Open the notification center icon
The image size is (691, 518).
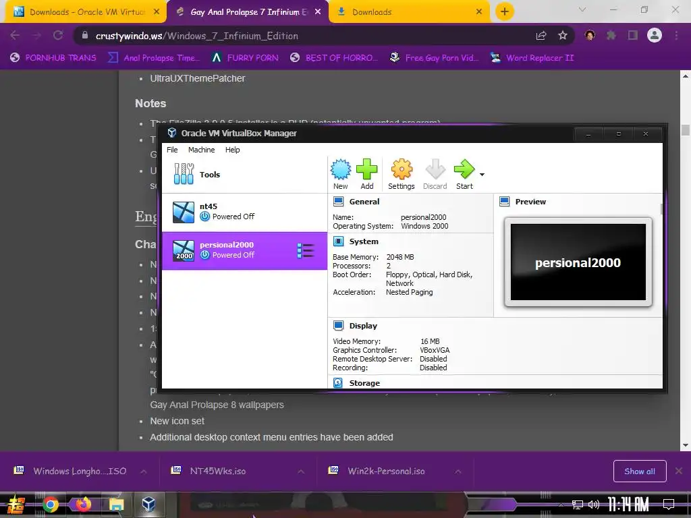(669, 505)
